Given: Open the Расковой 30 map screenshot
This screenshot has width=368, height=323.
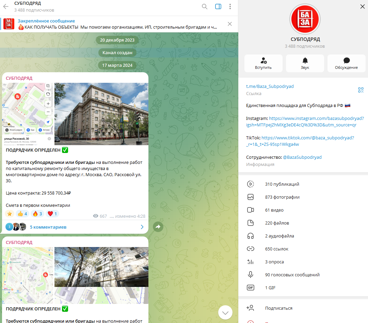Looking at the screenshot, I should (28, 114).
